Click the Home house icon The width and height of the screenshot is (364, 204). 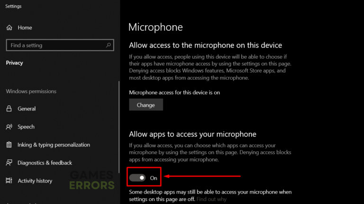click(9, 28)
